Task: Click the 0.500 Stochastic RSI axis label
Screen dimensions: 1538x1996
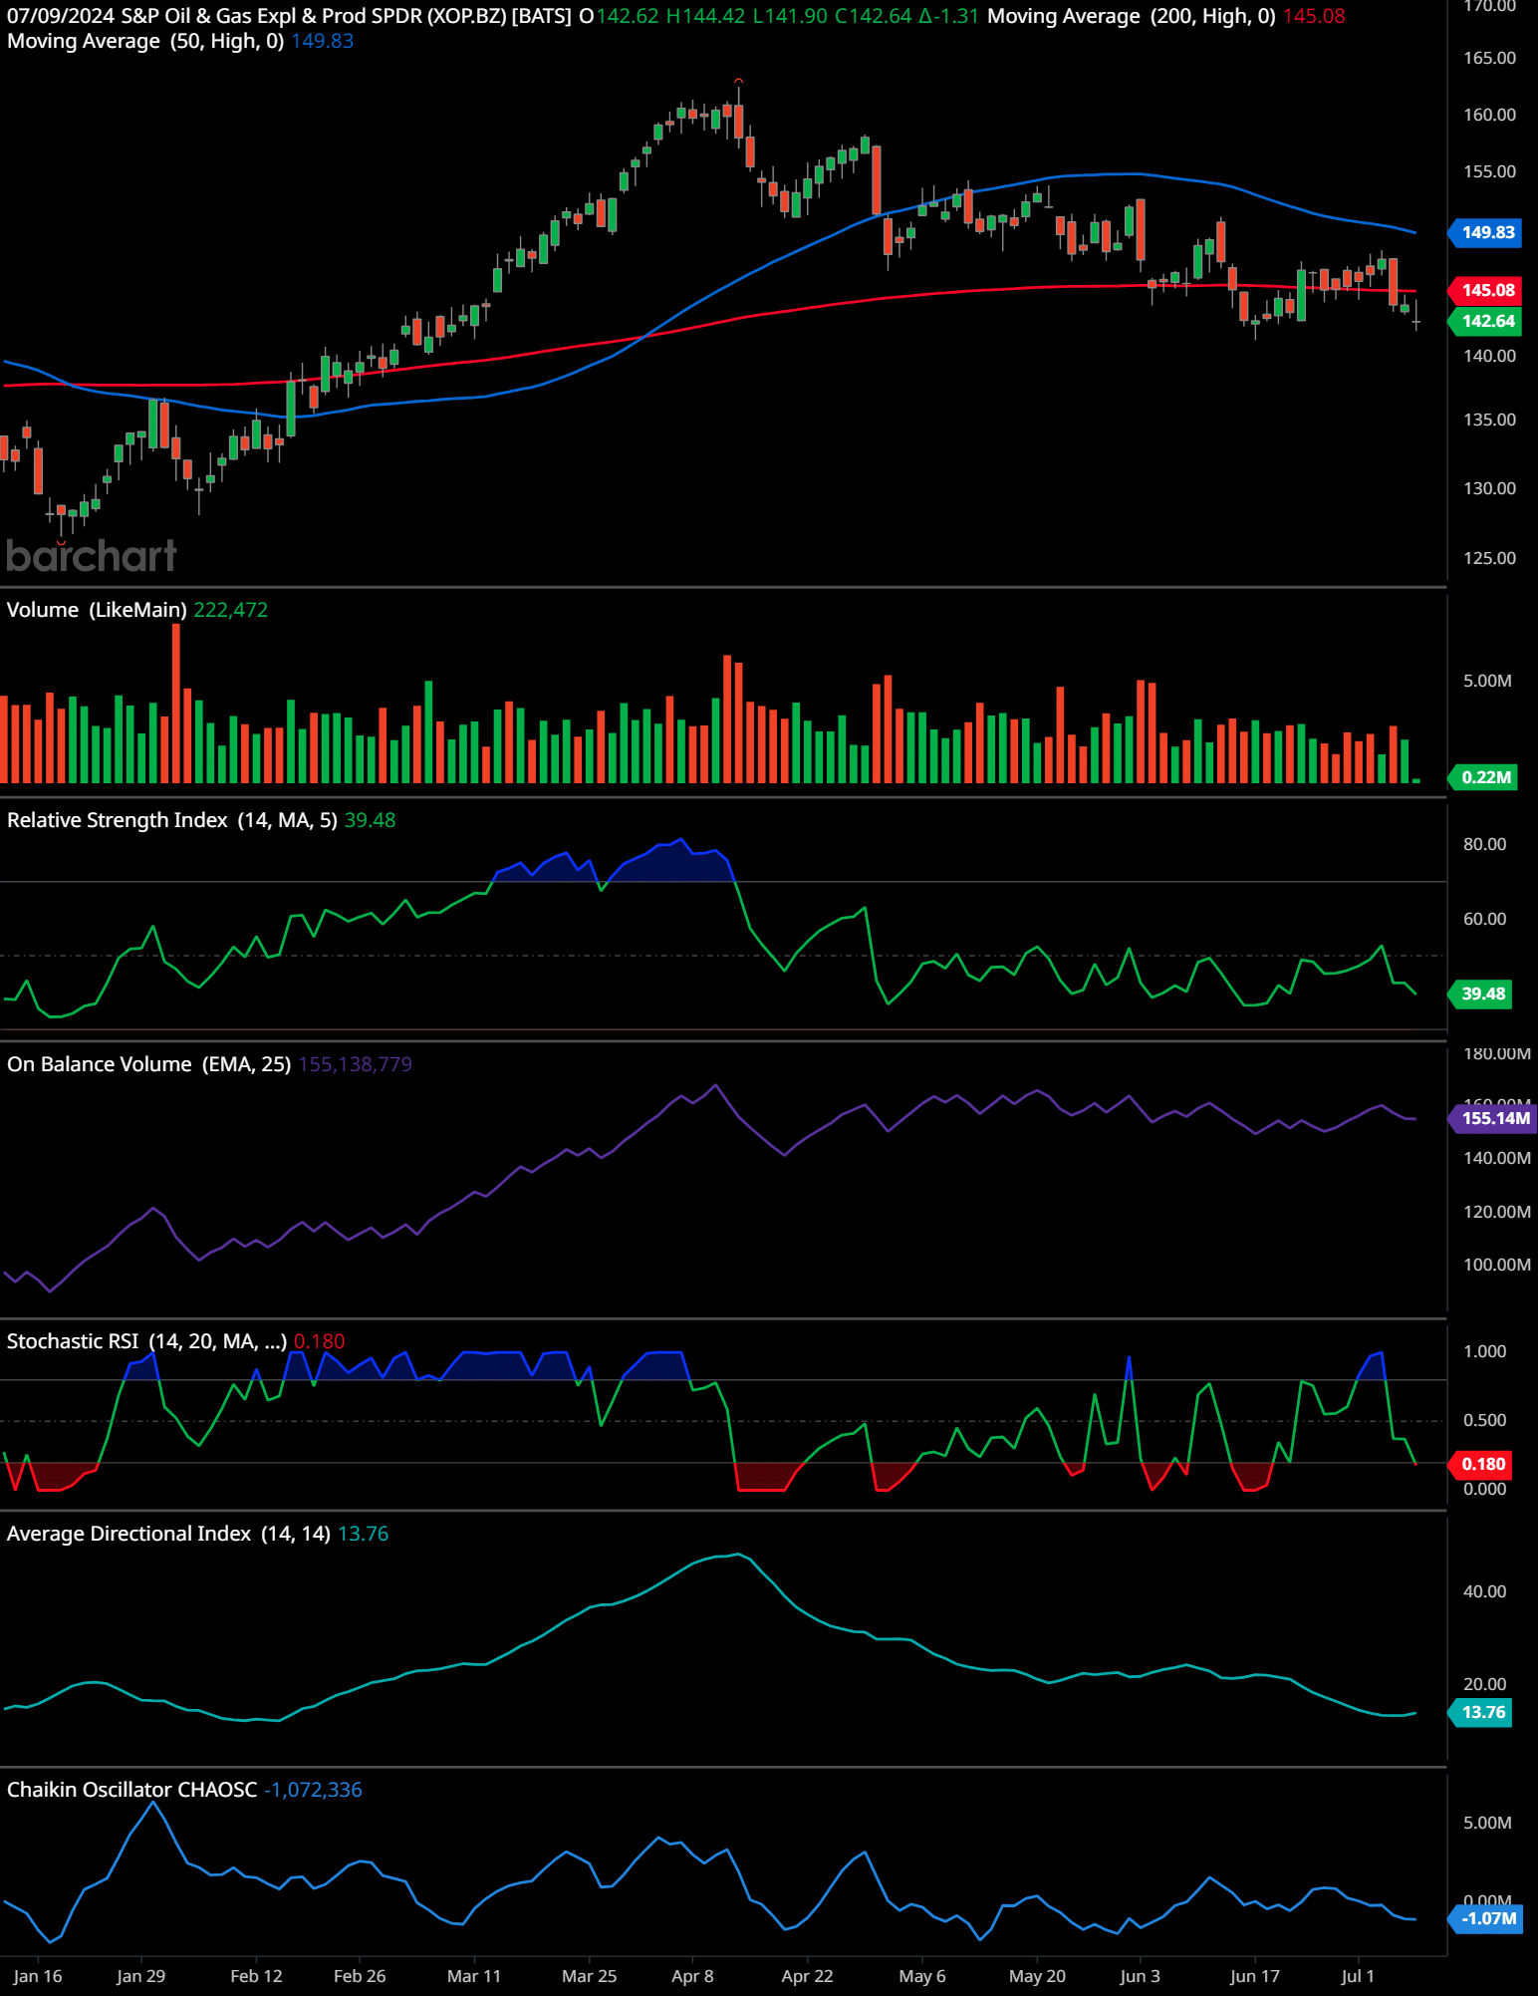Action: [x=1484, y=1420]
